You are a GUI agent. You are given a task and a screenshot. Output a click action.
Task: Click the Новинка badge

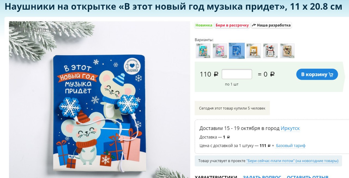204,25
